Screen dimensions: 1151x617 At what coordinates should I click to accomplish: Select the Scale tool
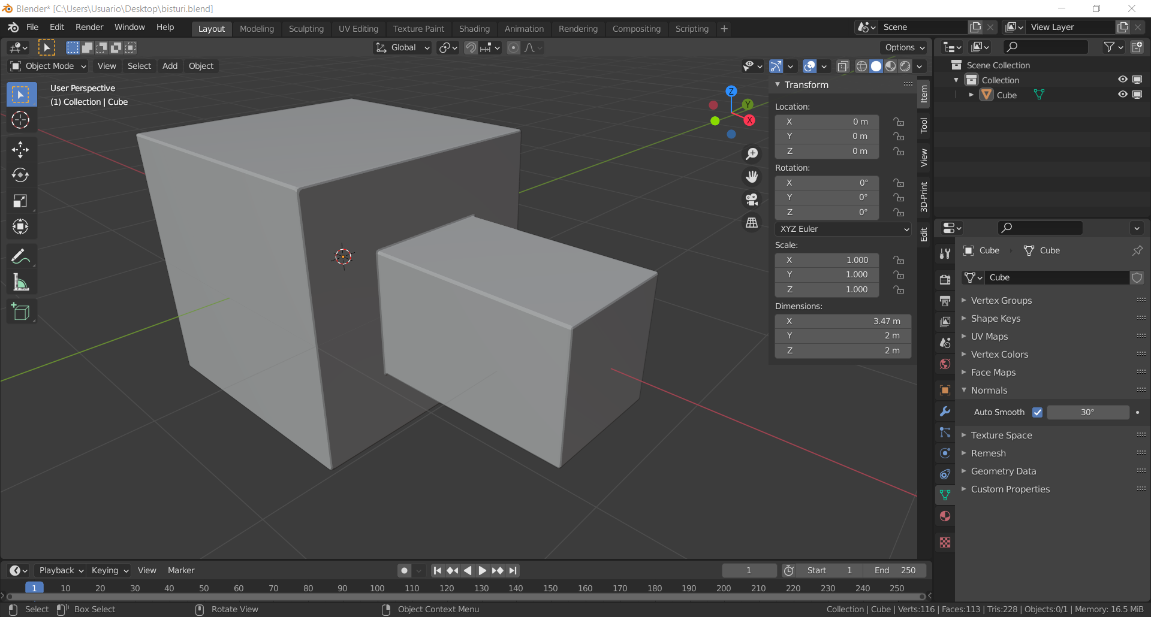(21, 201)
